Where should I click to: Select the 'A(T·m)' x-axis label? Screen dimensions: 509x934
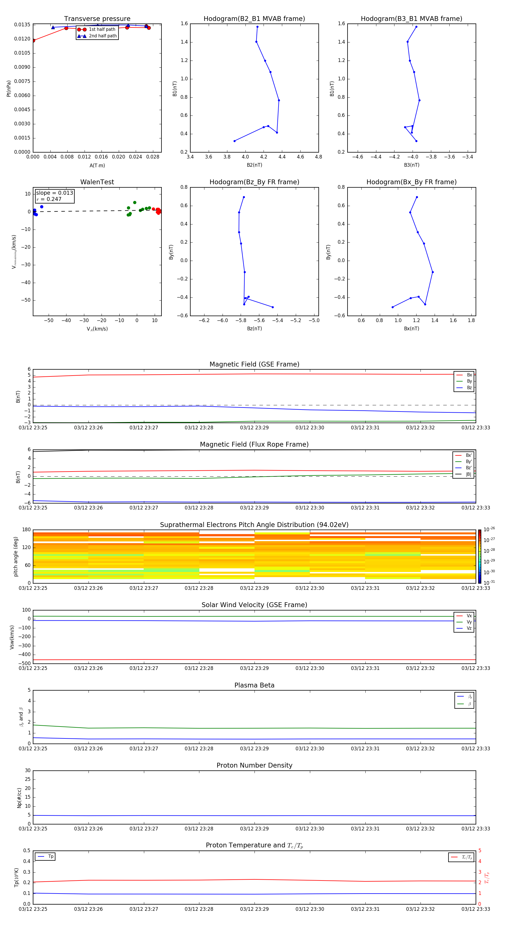97,165
